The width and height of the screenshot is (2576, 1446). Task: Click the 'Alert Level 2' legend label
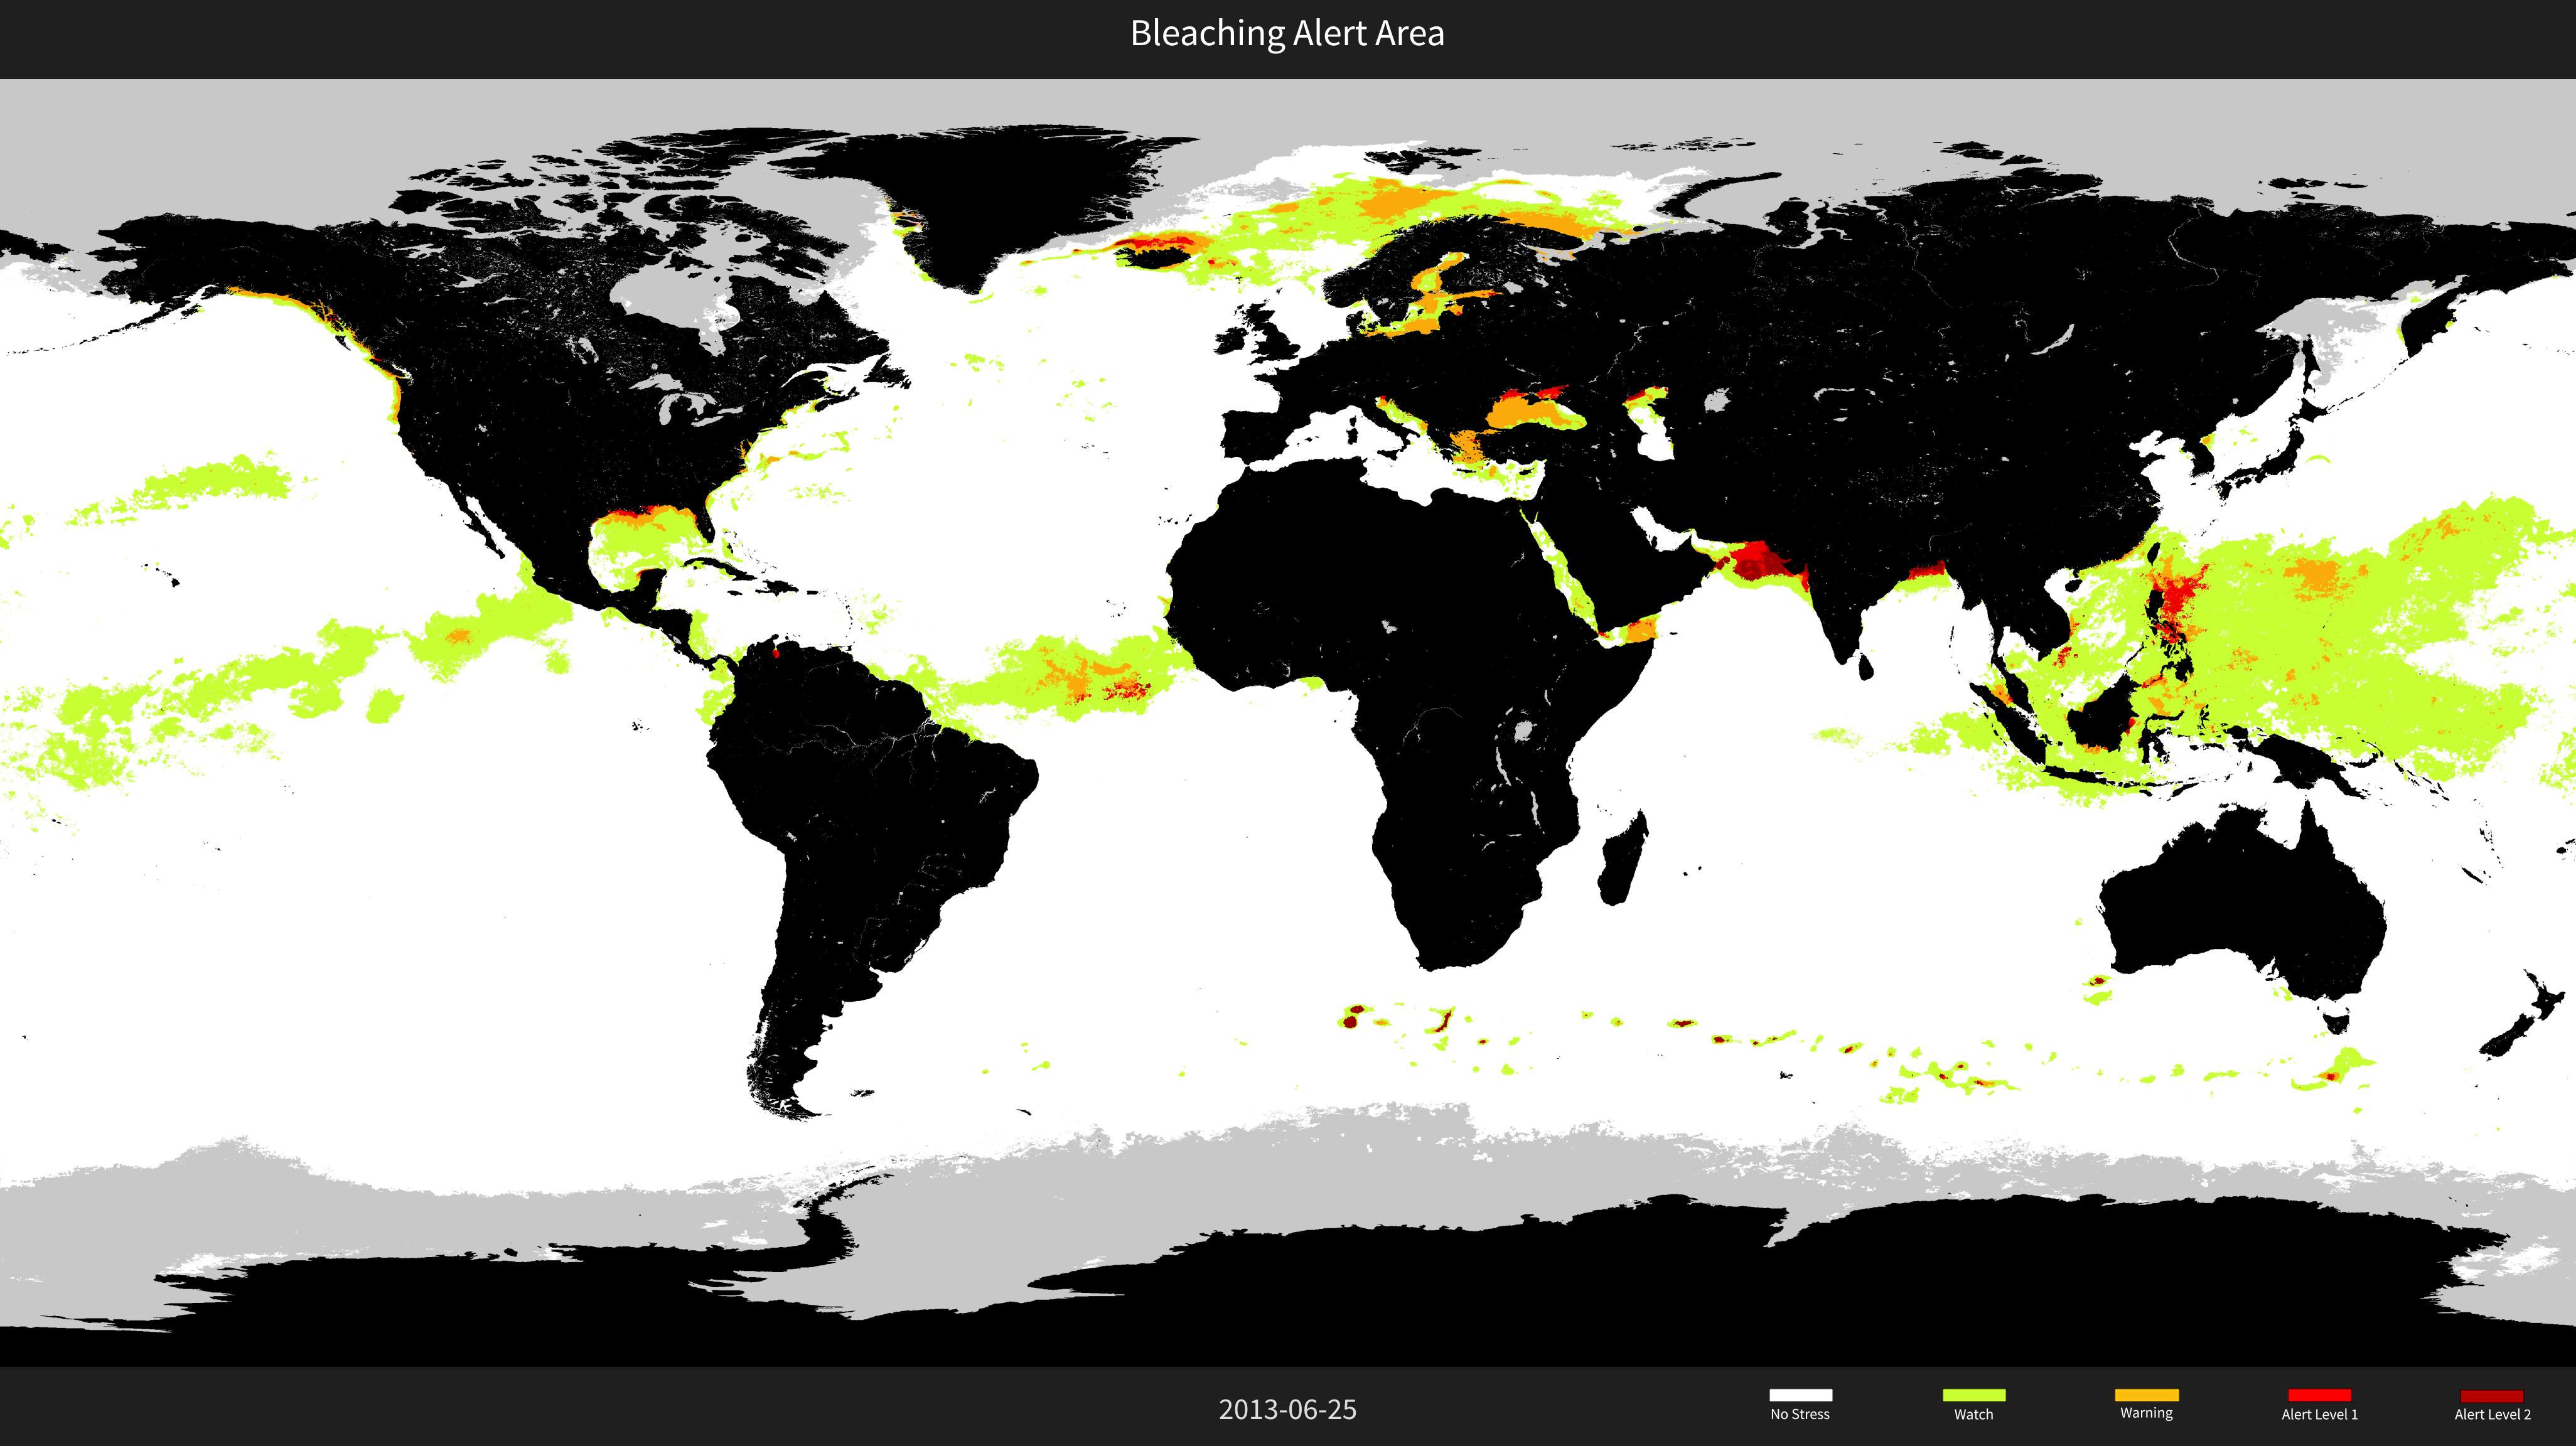2492,1415
